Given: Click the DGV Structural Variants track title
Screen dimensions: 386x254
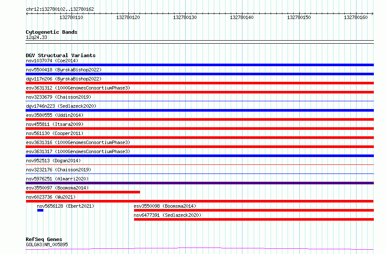Looking at the screenshot, I should coord(61,55).
